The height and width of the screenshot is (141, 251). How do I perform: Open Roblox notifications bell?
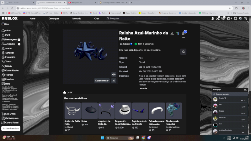coord(213,18)
